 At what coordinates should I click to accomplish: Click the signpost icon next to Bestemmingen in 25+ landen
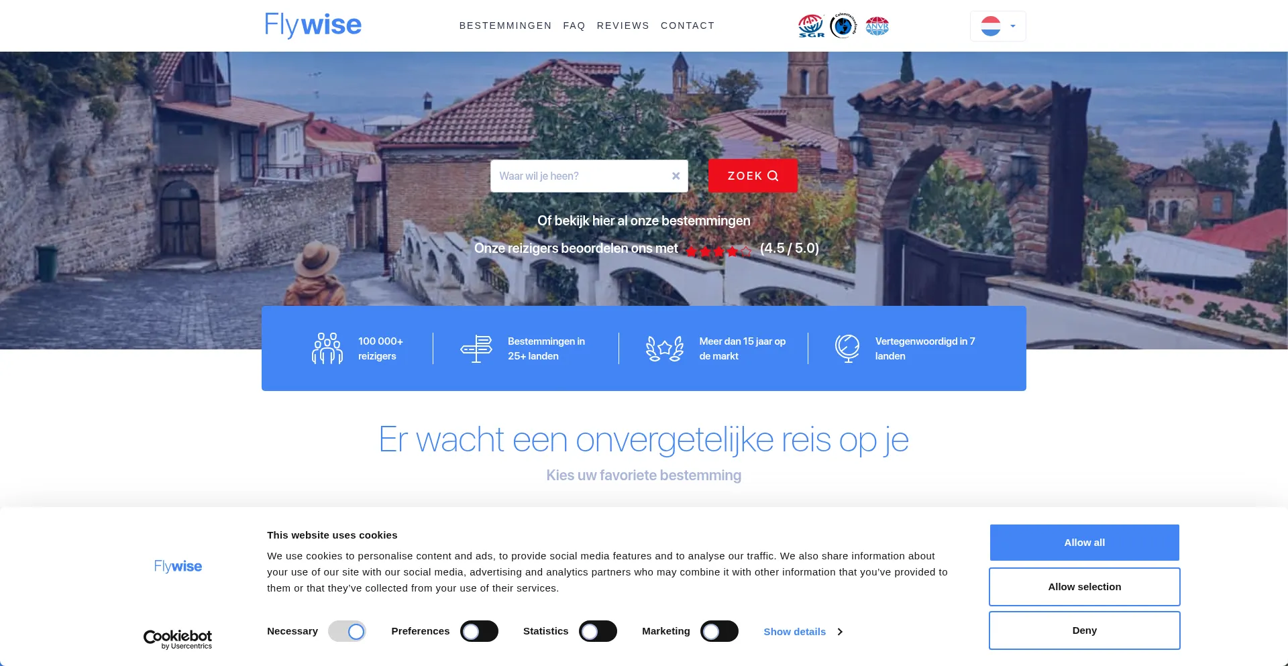coord(476,348)
